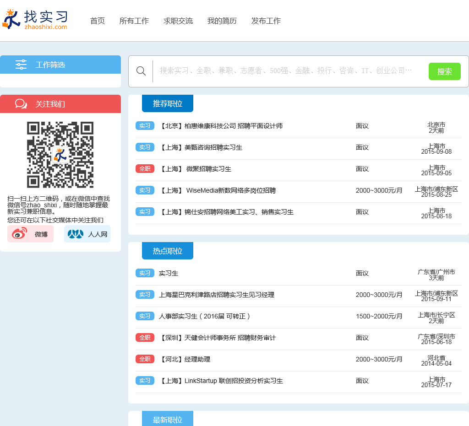Open the 所有工作 menu item
Image resolution: width=469 pixels, height=426 pixels.
[x=134, y=21]
